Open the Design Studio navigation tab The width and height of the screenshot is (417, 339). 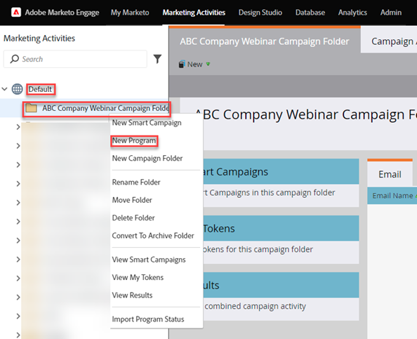(x=260, y=13)
